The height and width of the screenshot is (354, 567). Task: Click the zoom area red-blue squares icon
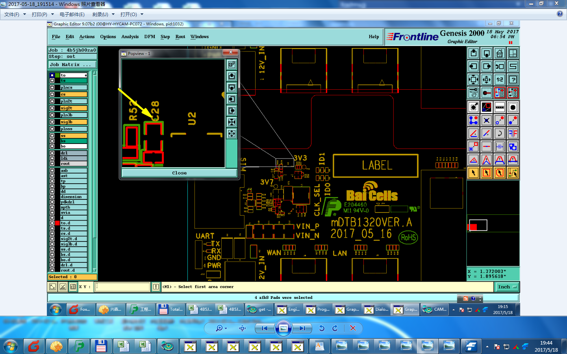pyautogui.click(x=487, y=107)
